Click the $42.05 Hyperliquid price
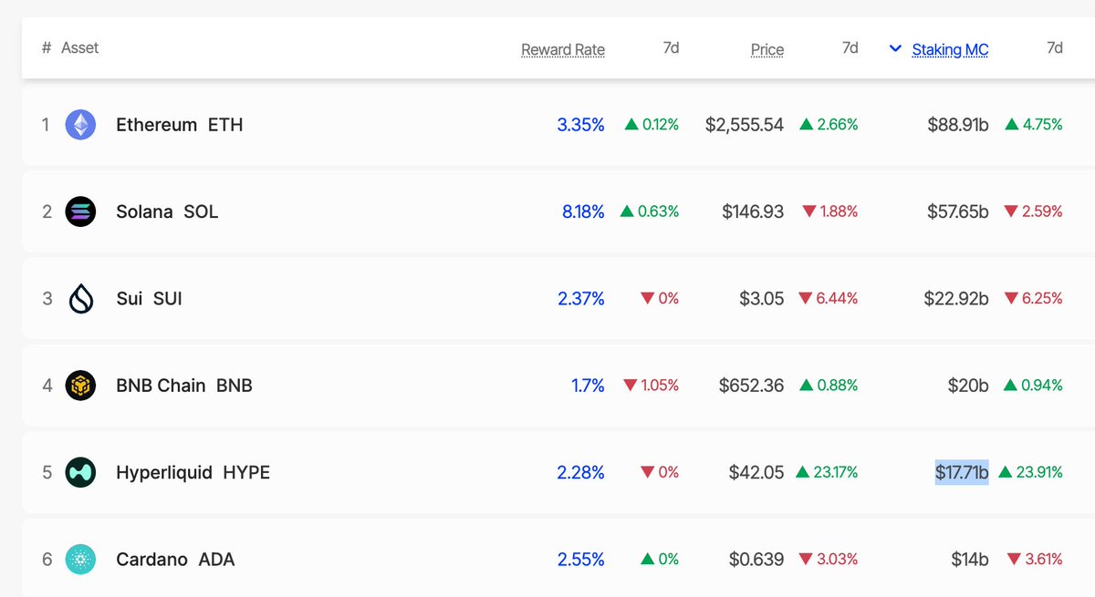 pyautogui.click(x=756, y=472)
